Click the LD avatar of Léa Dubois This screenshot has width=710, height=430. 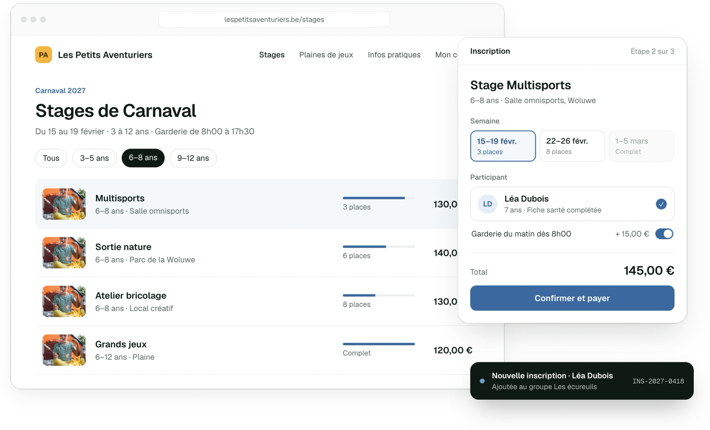point(487,204)
